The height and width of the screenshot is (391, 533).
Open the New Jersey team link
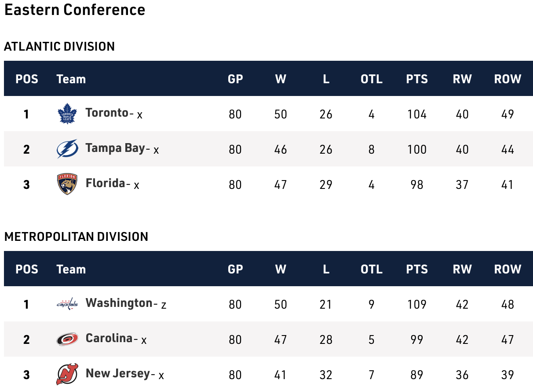pyautogui.click(x=118, y=373)
